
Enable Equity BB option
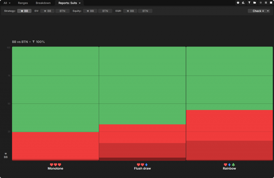[x=90, y=11]
